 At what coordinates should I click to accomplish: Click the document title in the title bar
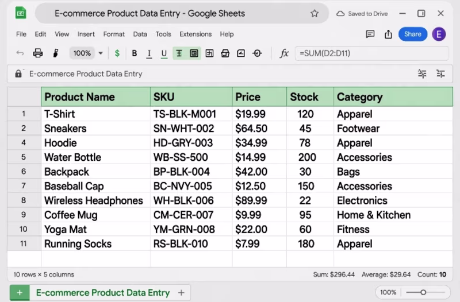pyautogui.click(x=149, y=13)
